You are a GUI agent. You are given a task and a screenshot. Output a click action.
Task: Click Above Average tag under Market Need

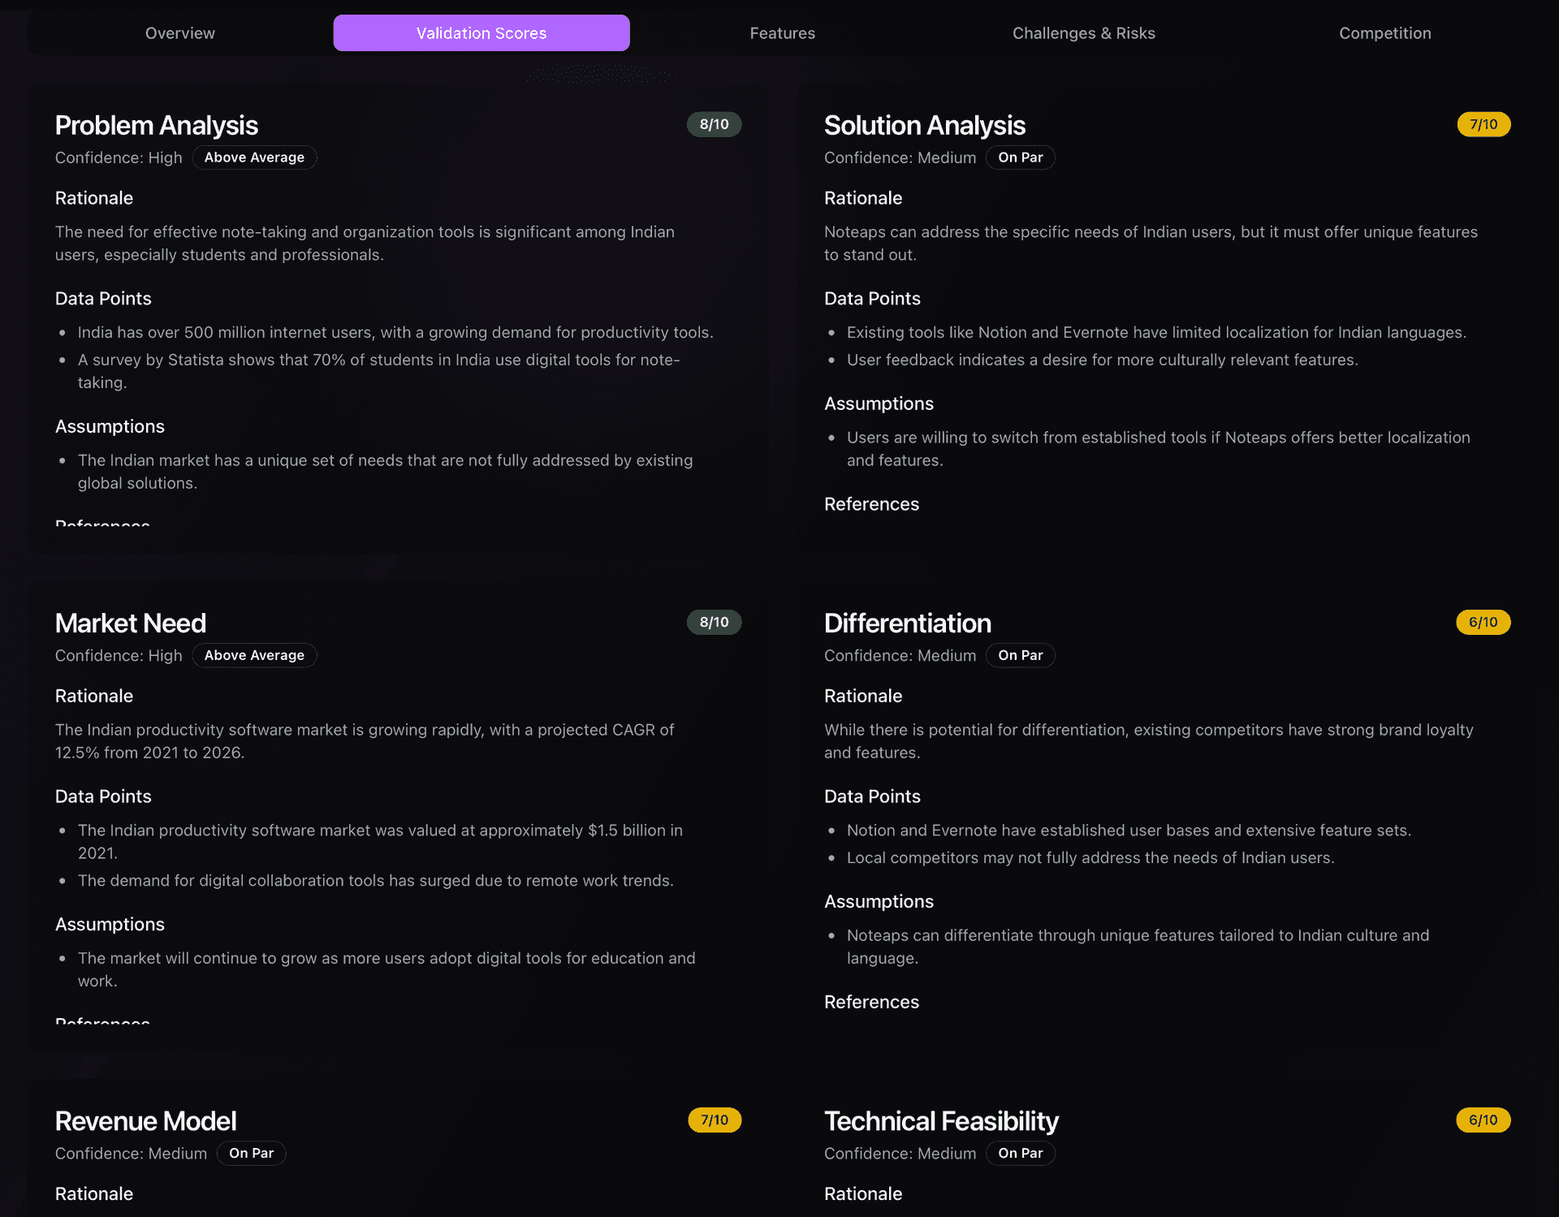point(254,655)
